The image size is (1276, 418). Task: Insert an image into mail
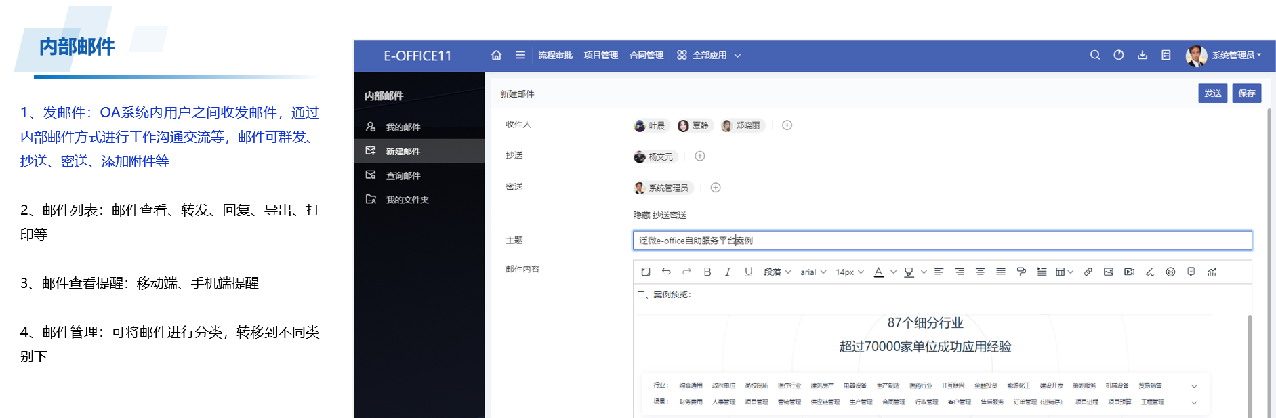(x=1109, y=272)
